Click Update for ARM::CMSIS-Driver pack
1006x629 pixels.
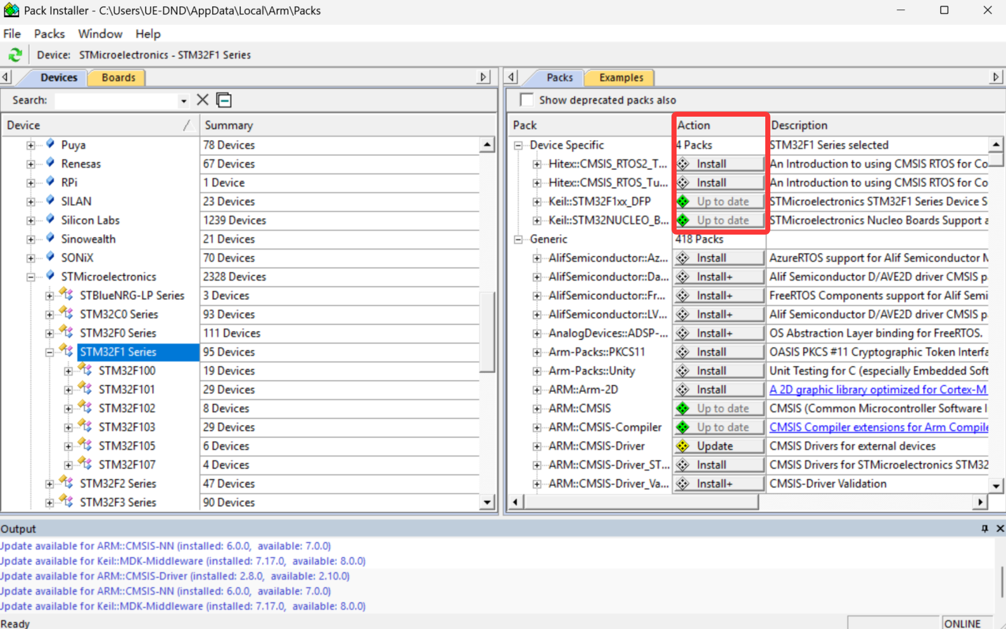point(719,446)
